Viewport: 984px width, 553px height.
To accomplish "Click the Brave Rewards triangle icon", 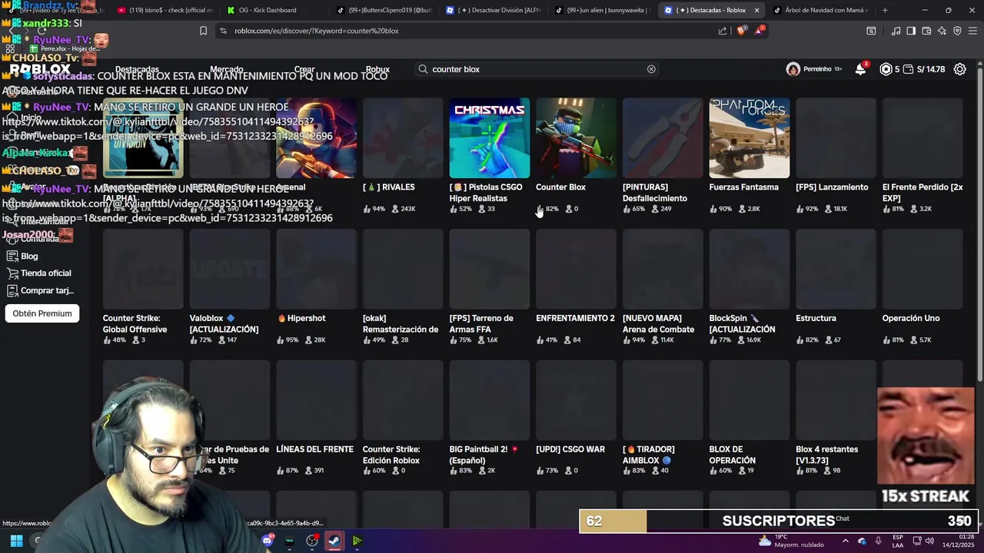I will 760,31.
